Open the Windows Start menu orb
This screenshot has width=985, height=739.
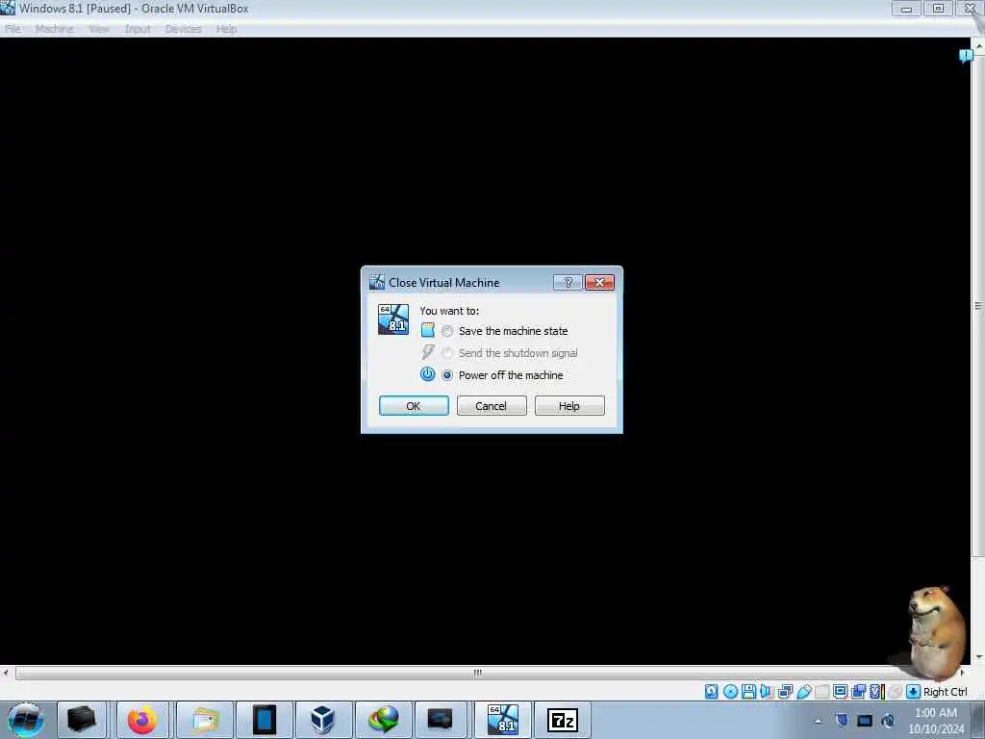[26, 720]
